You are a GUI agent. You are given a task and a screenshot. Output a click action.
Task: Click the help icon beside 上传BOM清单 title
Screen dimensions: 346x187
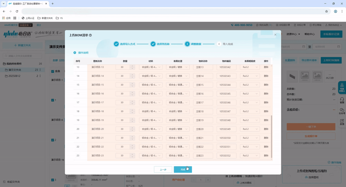[90, 35]
